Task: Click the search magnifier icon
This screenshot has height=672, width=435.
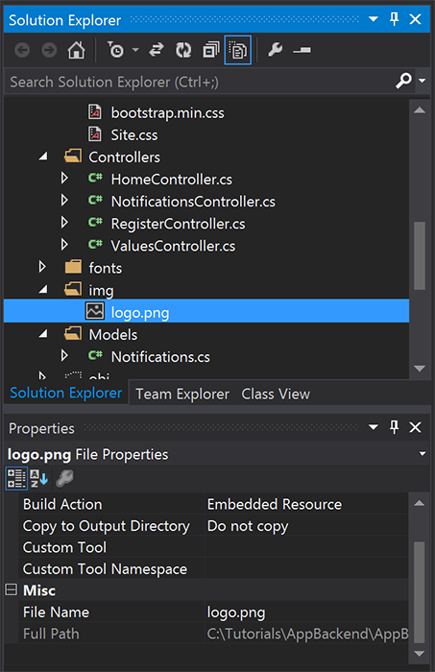Action: (x=403, y=80)
